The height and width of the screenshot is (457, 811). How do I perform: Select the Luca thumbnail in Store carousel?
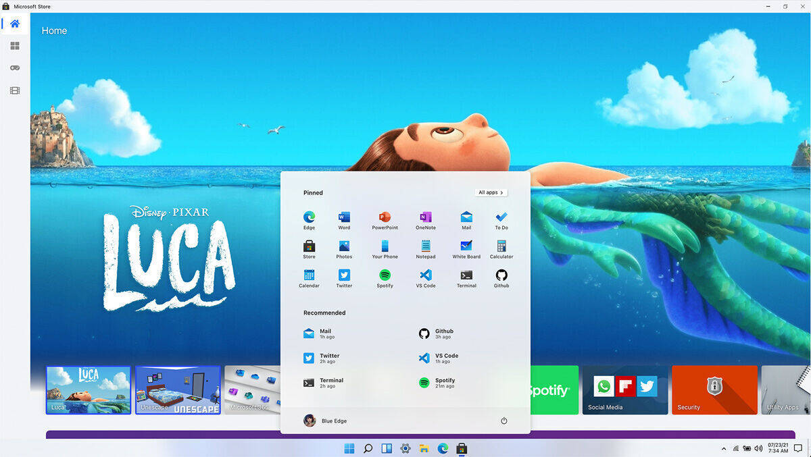pyautogui.click(x=89, y=390)
